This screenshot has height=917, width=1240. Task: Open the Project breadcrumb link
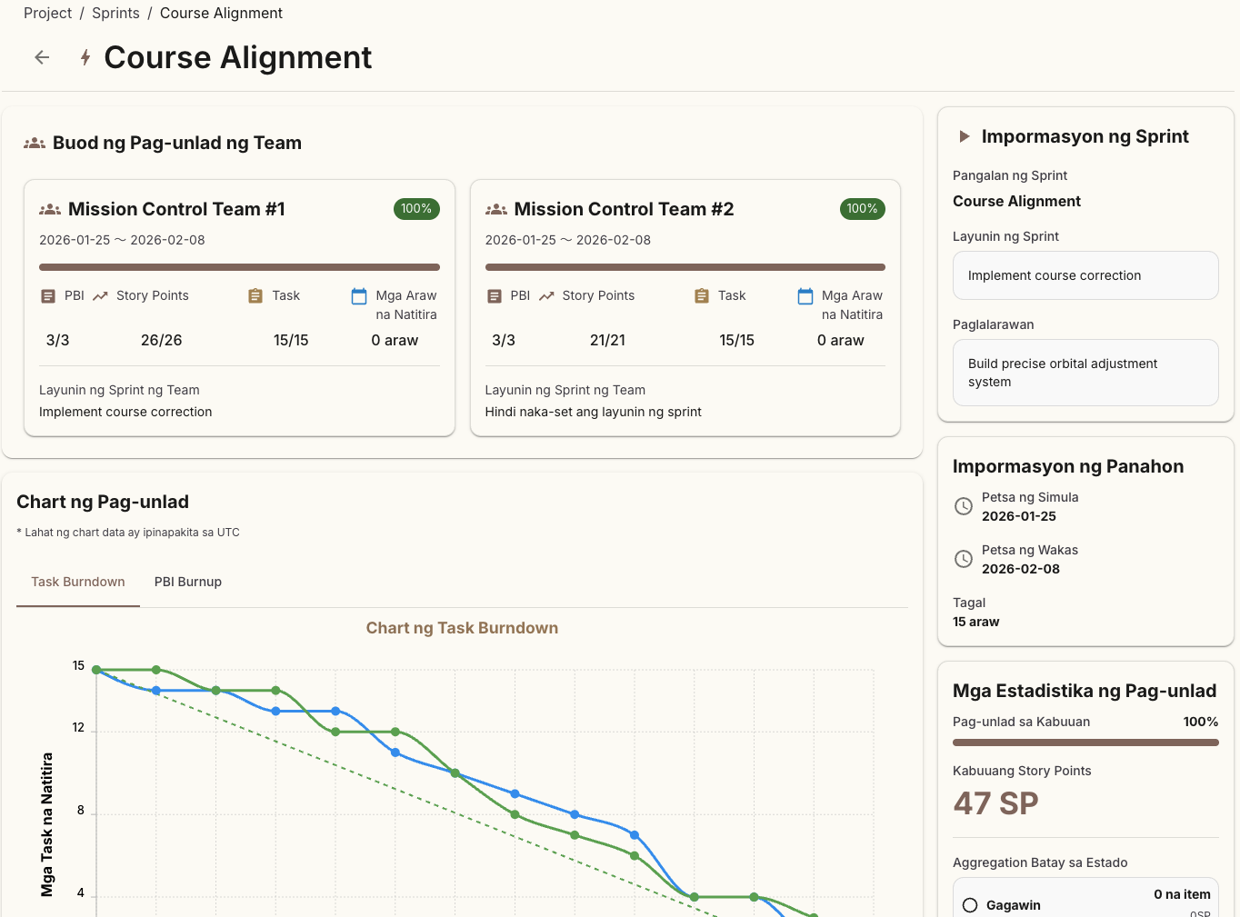tap(47, 14)
